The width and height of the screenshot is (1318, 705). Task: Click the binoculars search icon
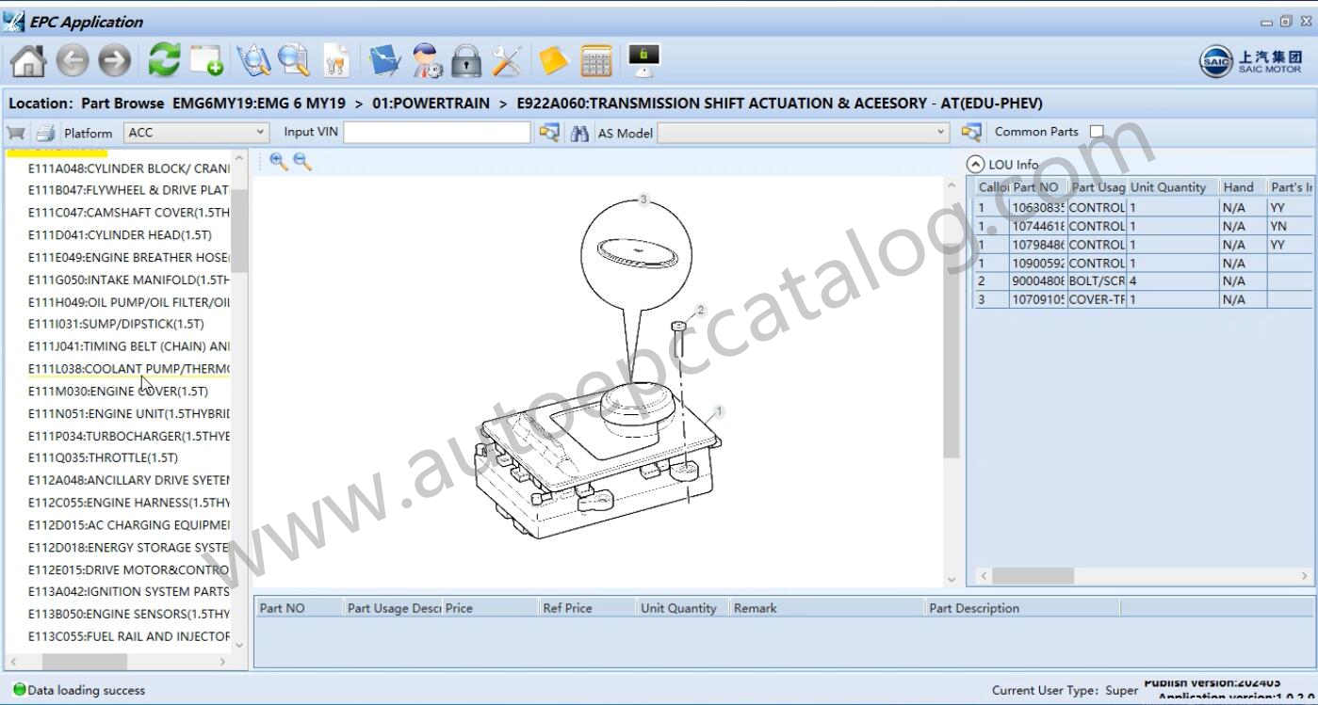579,134
